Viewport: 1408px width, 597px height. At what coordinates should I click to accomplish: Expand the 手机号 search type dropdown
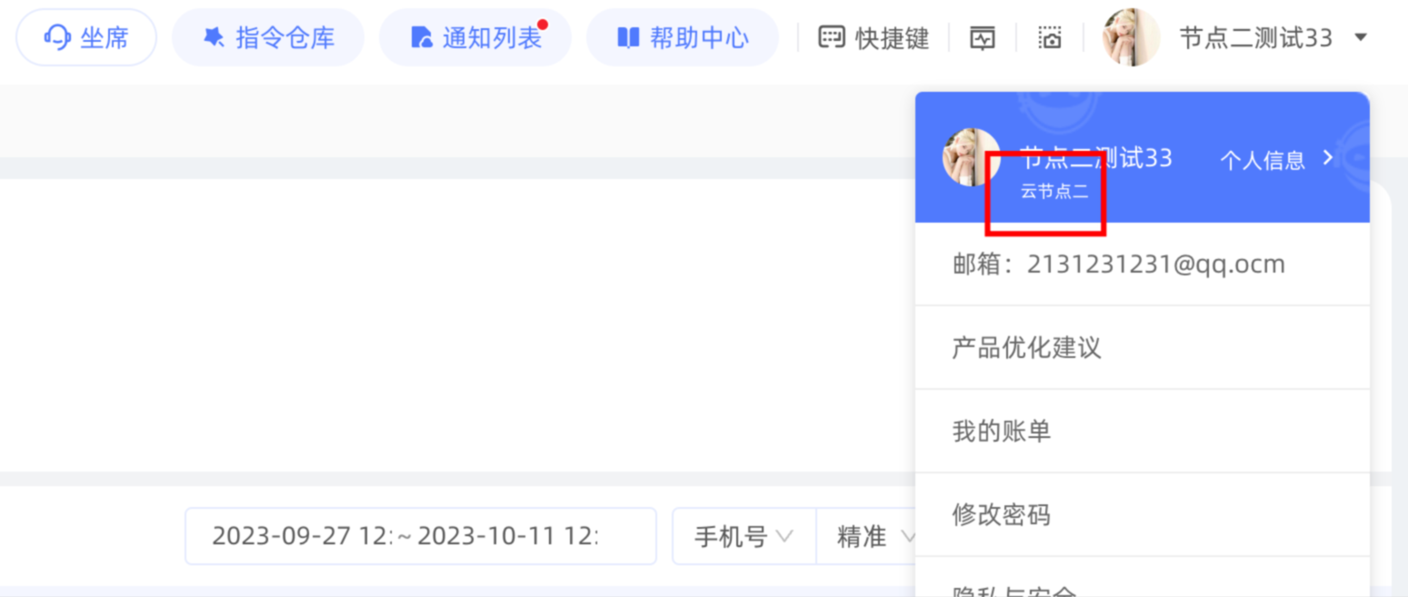click(744, 536)
